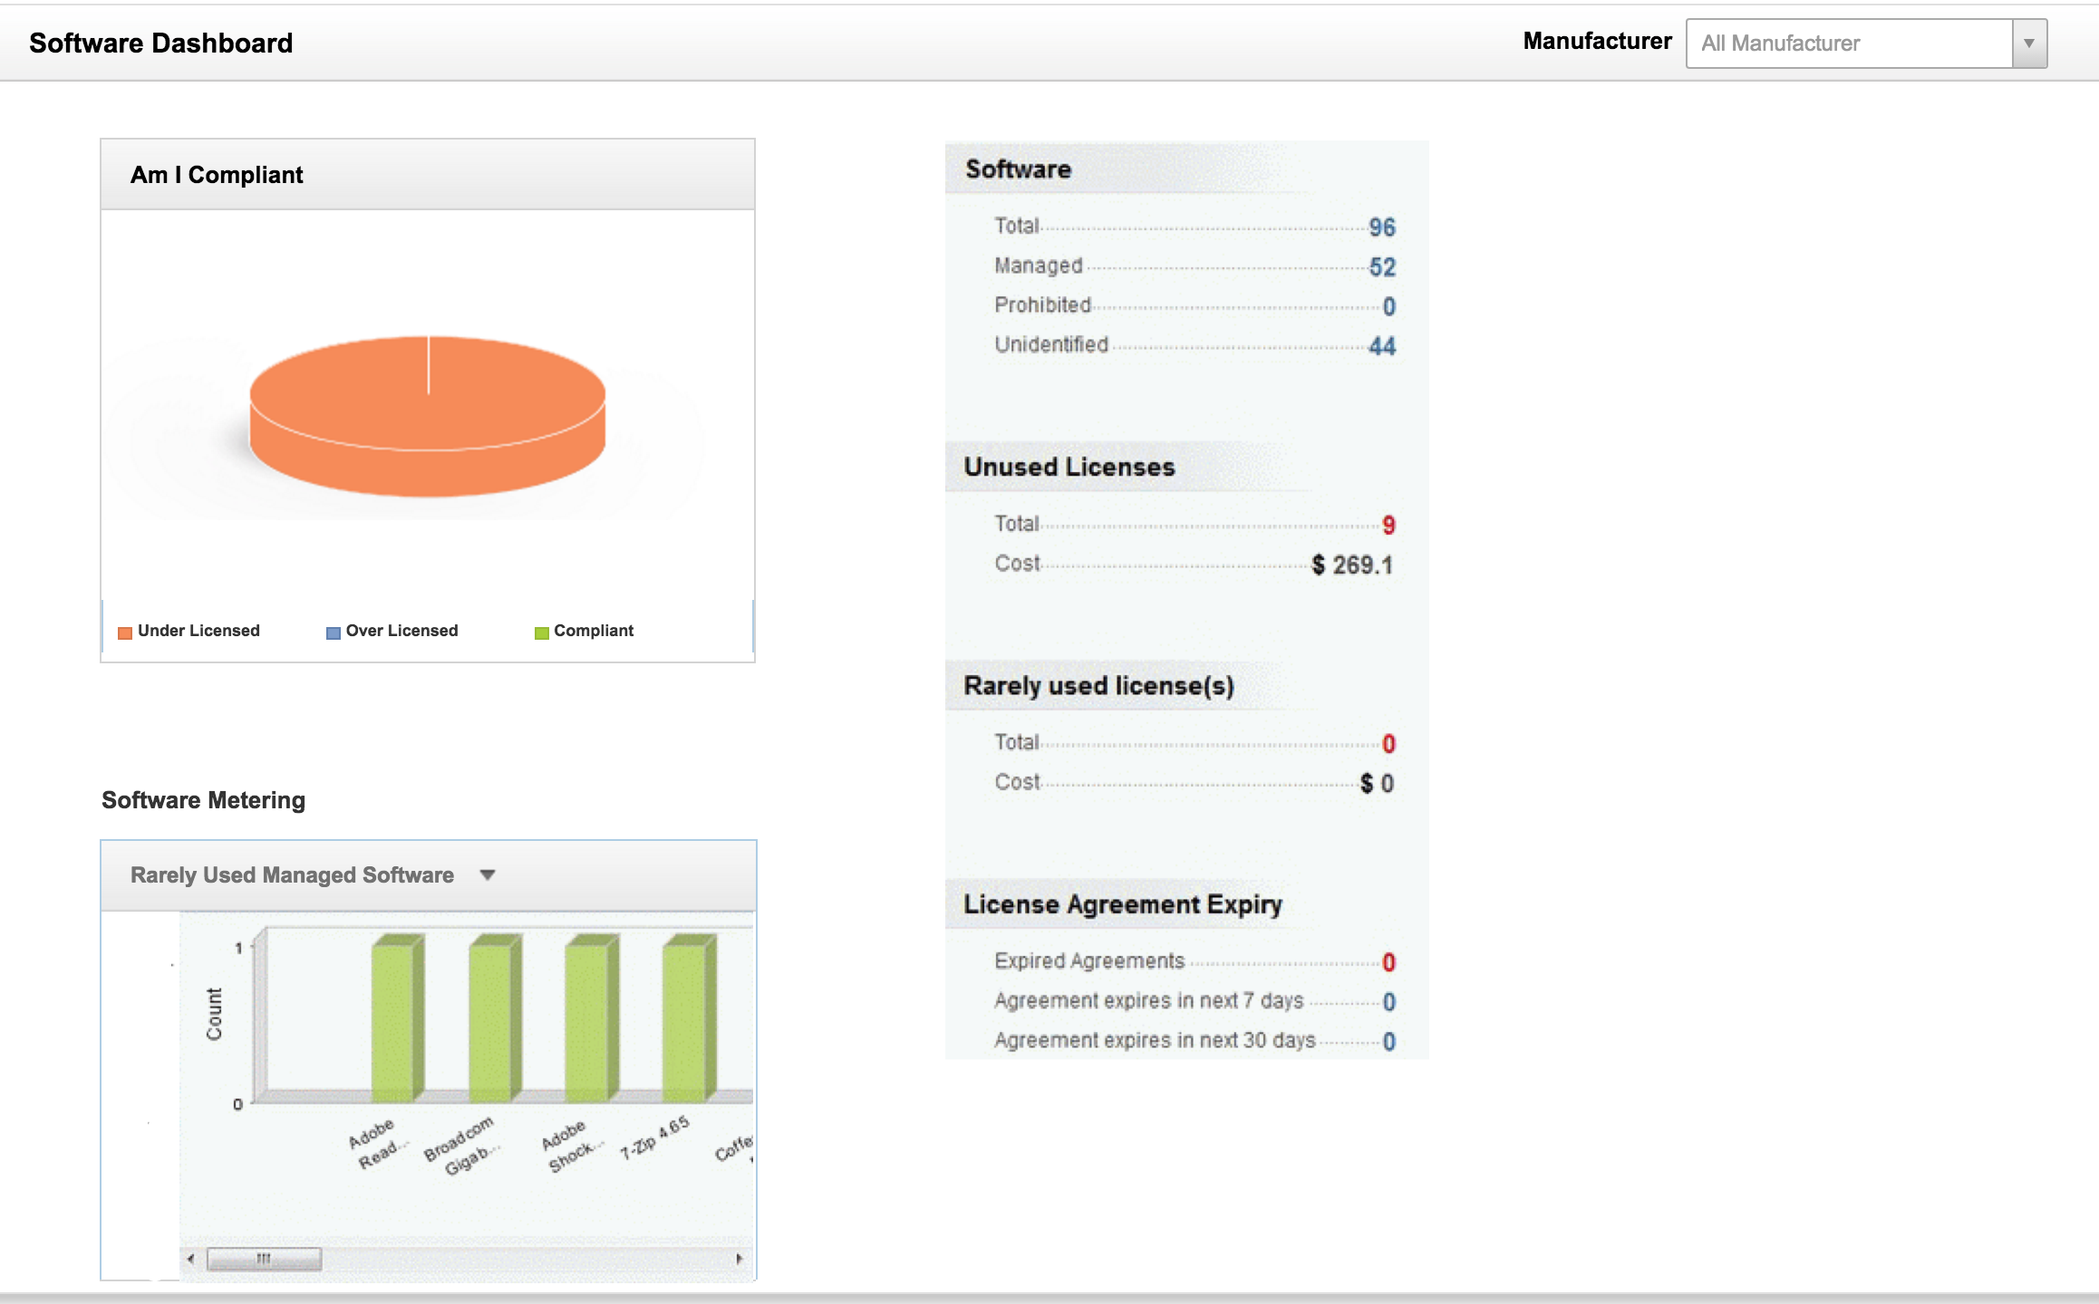
Task: Click the Over Licensed blue legend swatch
Action: pyautogui.click(x=333, y=633)
